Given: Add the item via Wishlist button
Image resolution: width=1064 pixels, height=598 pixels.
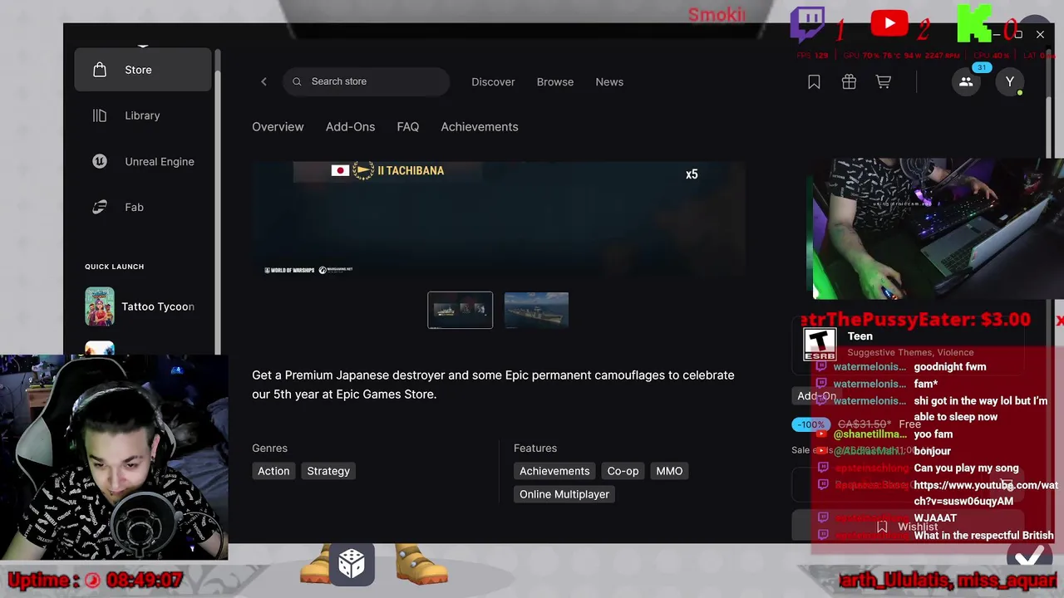Looking at the screenshot, I should (x=908, y=527).
